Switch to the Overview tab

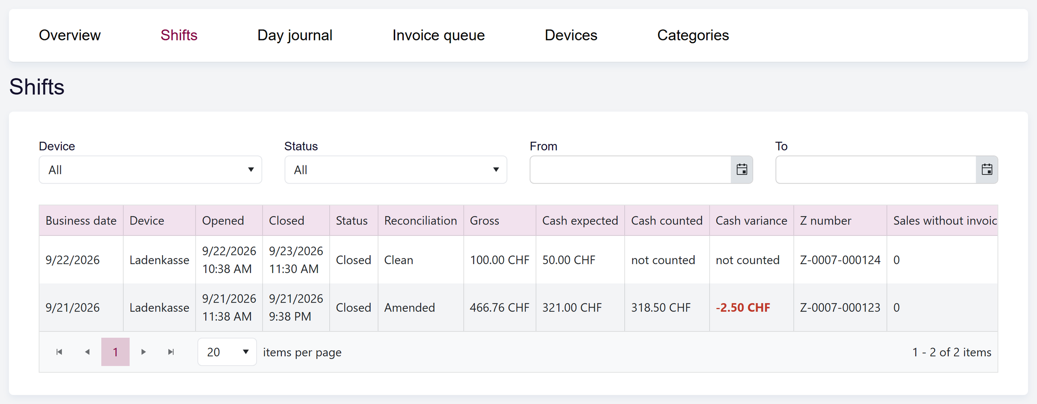70,35
